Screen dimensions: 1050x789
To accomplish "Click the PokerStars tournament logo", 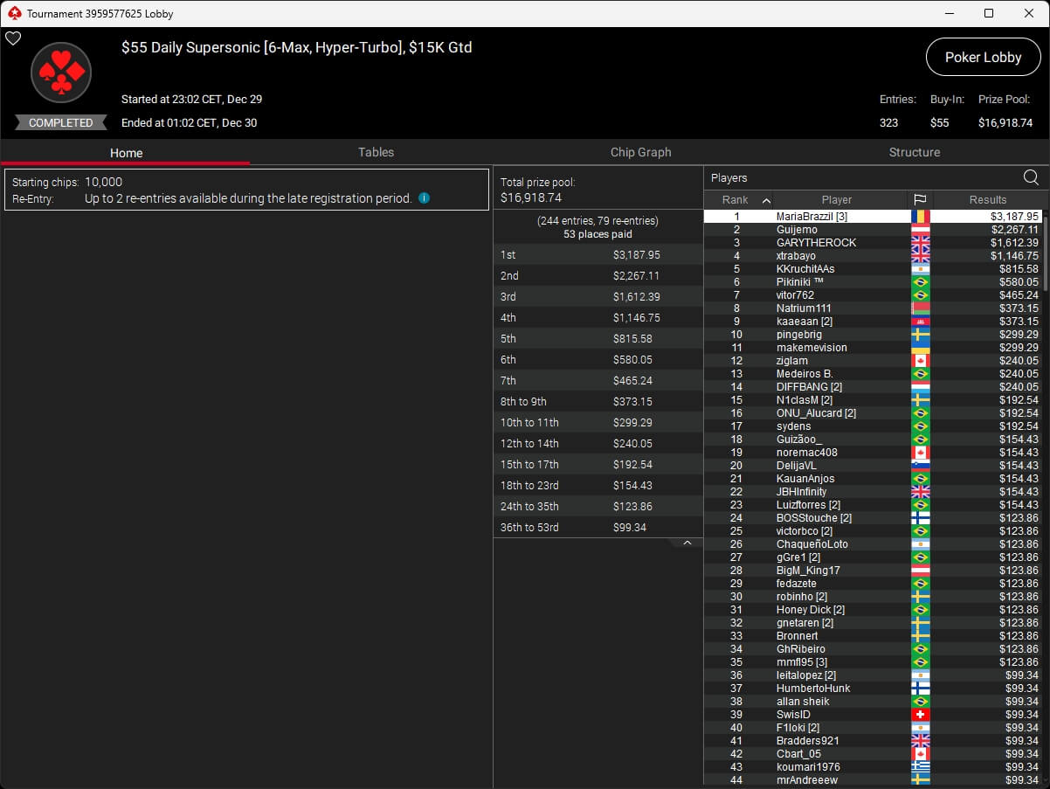I will coord(61,73).
